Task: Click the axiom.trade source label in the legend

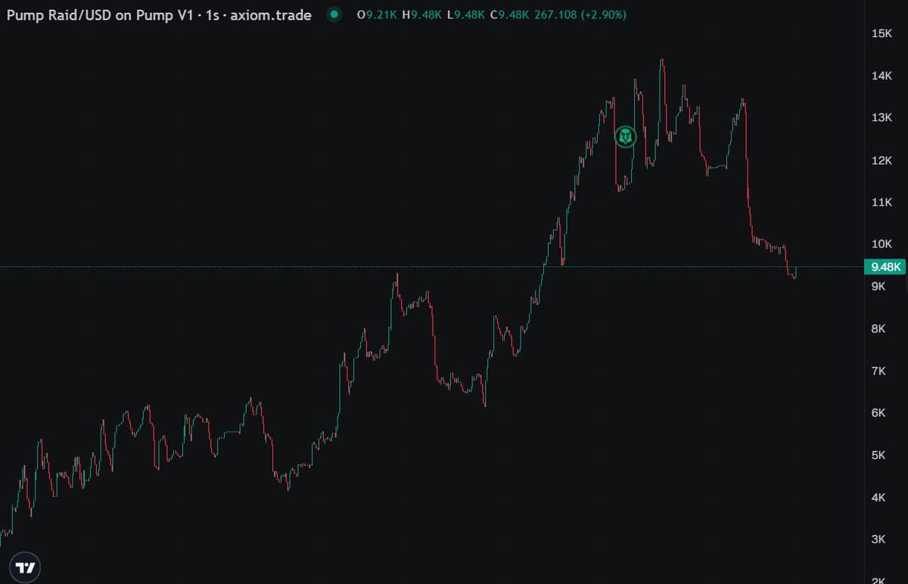Action: 271,15
